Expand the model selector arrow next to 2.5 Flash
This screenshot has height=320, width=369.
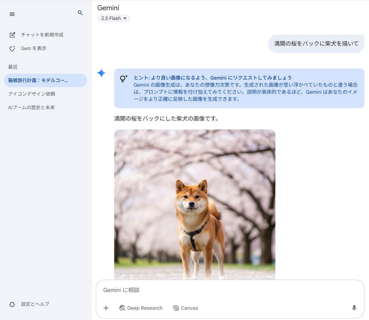(125, 18)
